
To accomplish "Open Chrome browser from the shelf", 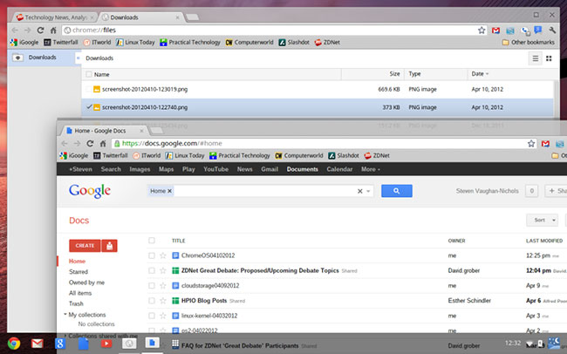I will click(x=15, y=344).
